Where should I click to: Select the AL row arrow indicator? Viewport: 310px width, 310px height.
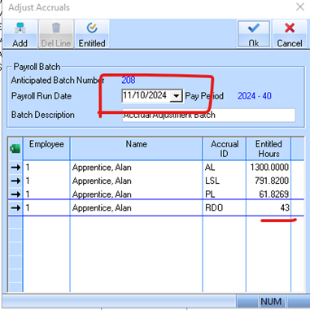tap(15, 167)
